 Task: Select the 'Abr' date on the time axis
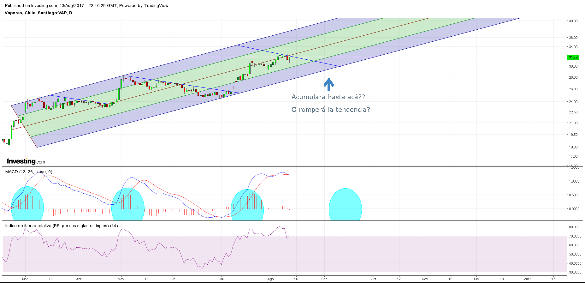79,279
